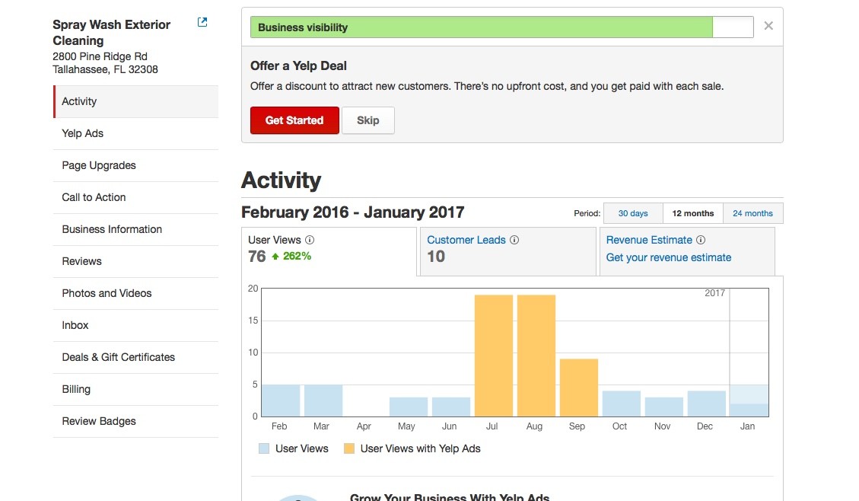The width and height of the screenshot is (859, 501).
Task: Click the User Views count '76'
Action: click(257, 257)
